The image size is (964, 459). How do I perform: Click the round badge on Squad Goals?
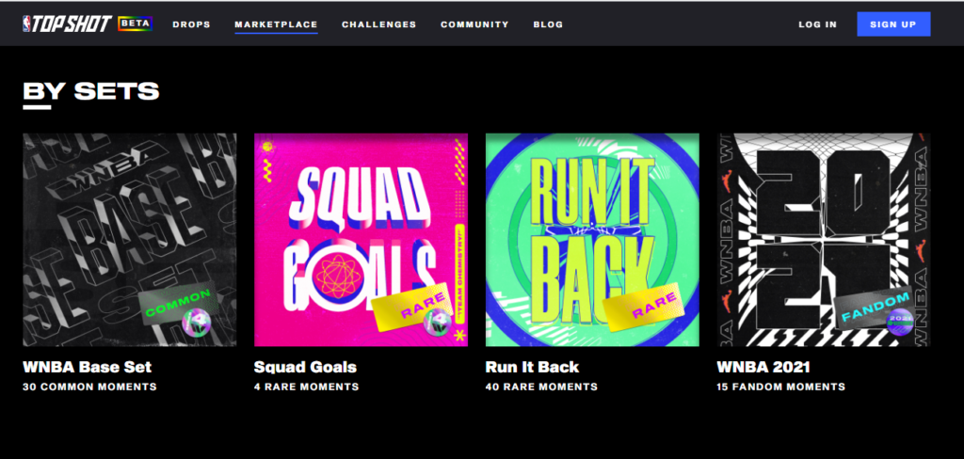438,322
